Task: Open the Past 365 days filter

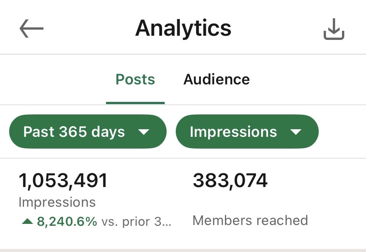Action: point(88,132)
